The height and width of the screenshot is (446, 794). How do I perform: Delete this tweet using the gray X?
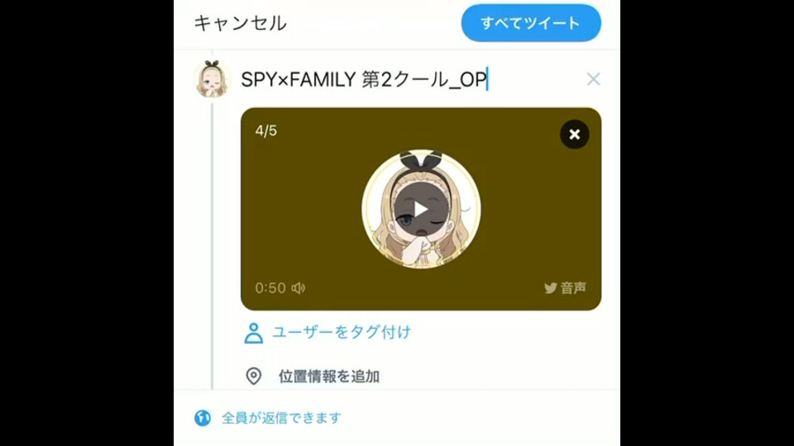click(x=594, y=79)
